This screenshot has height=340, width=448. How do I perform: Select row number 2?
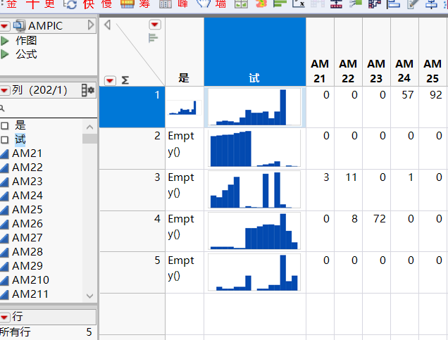132,149
